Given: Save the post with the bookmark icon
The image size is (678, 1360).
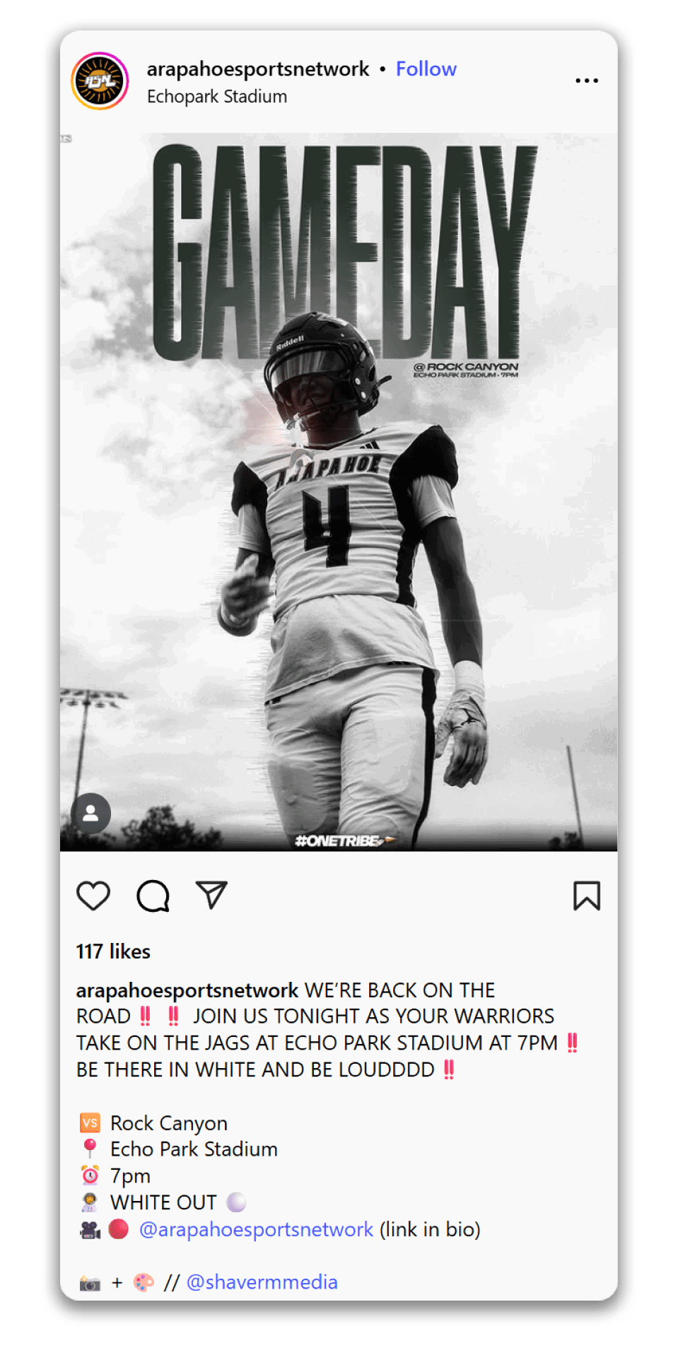Looking at the screenshot, I should point(587,896).
